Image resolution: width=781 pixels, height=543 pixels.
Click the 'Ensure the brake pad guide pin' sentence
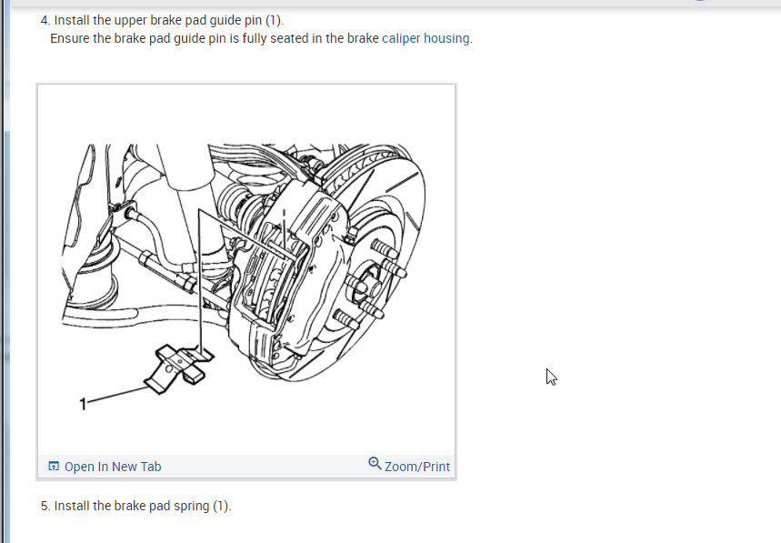point(261,38)
